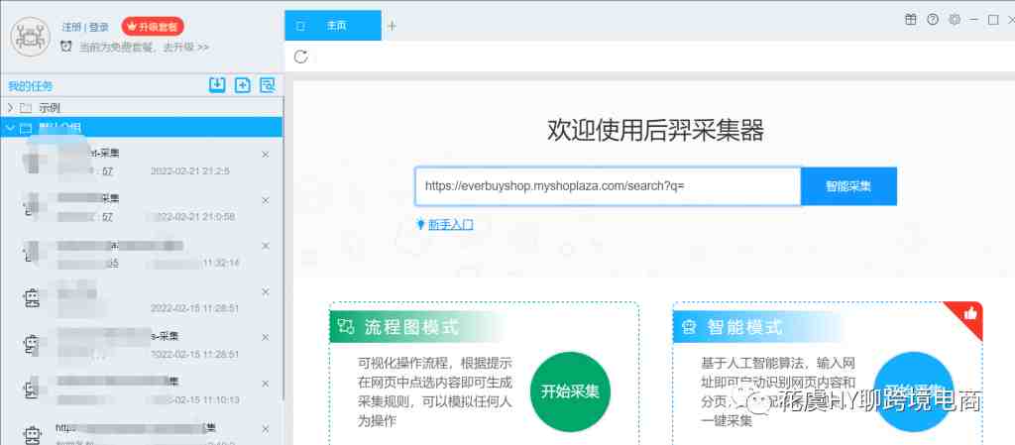The width and height of the screenshot is (1015, 445).
Task: Switch to the 主页 home tab
Action: [333, 26]
